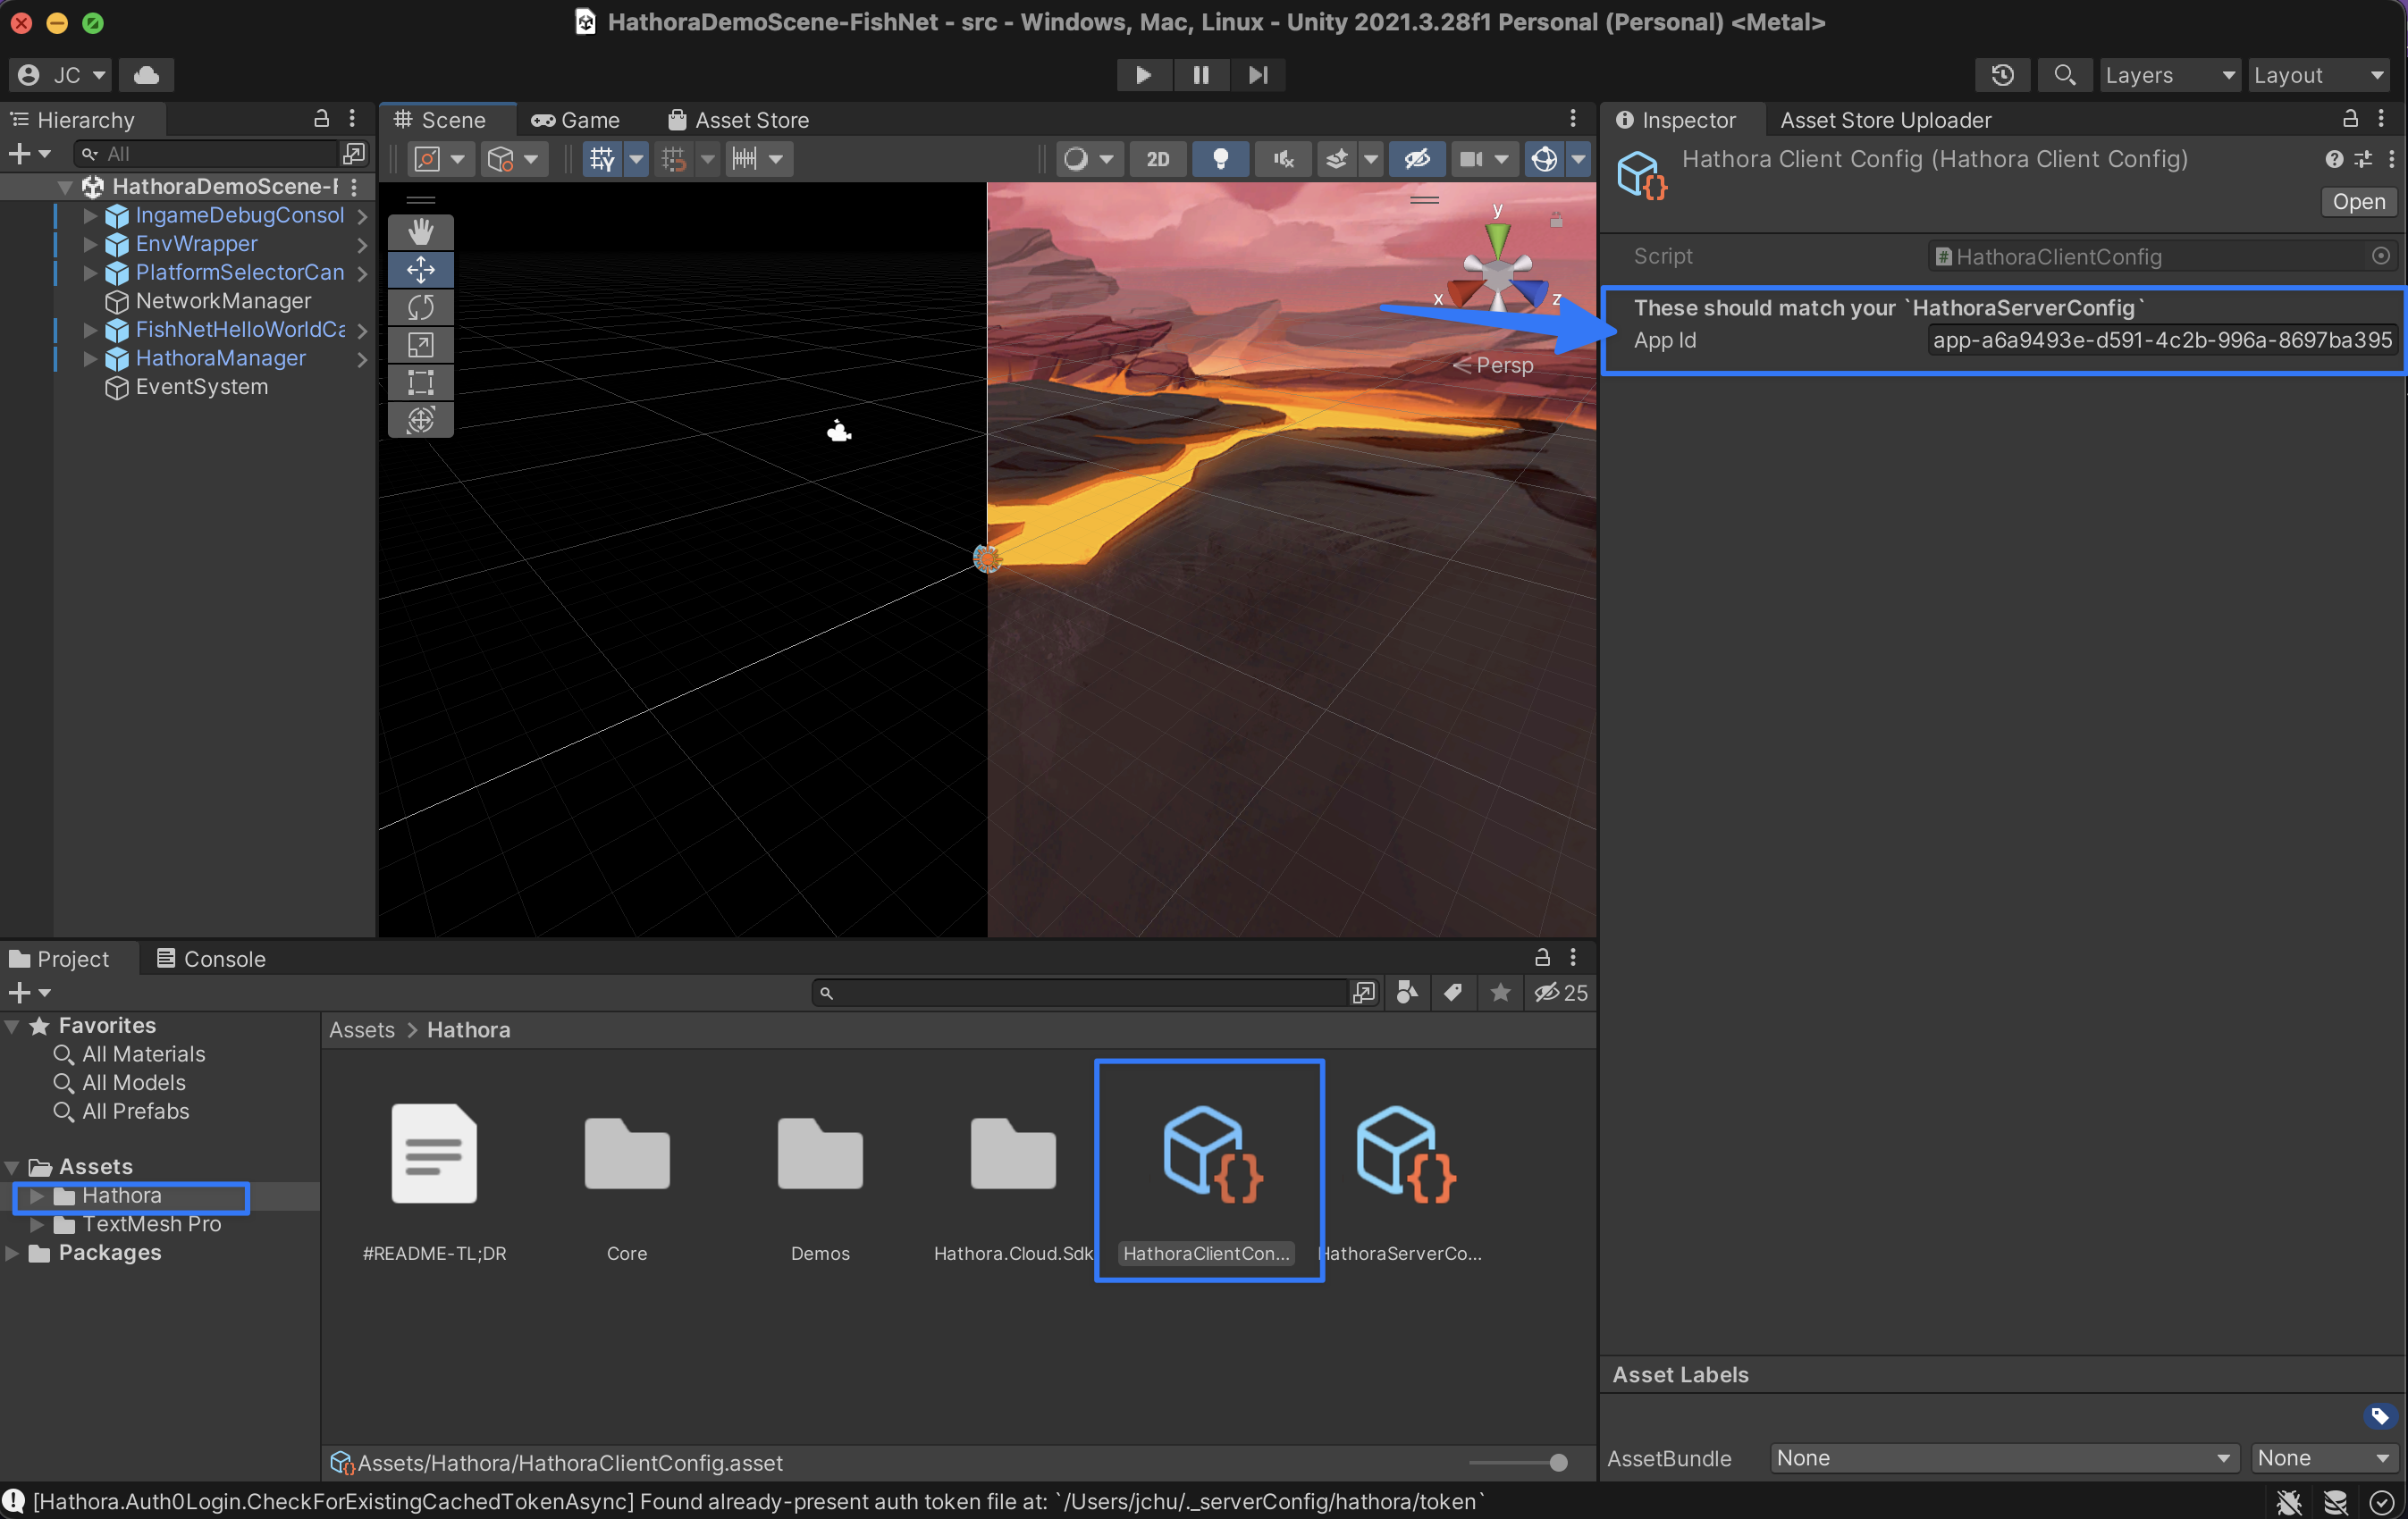Viewport: 2408px width, 1519px height.
Task: Click the Pause button
Action: (1201, 75)
